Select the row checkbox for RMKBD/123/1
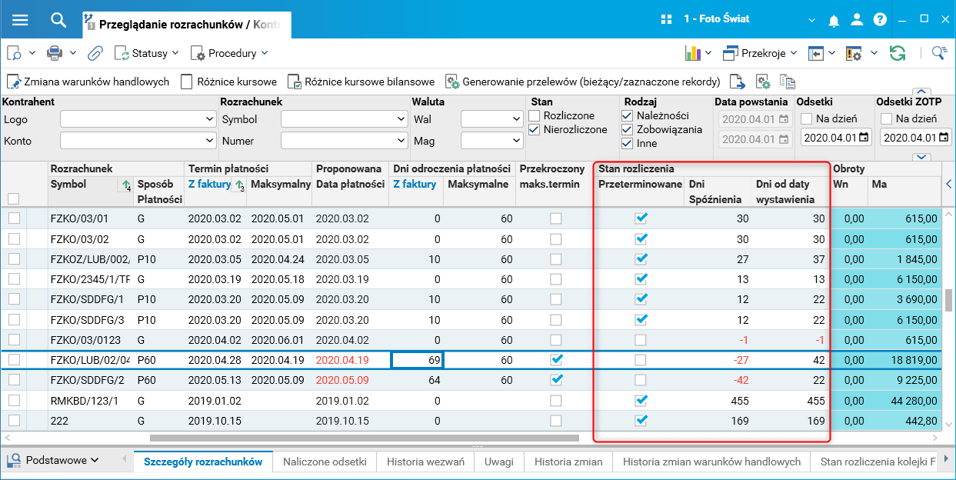The height and width of the screenshot is (480, 956). click(x=14, y=400)
